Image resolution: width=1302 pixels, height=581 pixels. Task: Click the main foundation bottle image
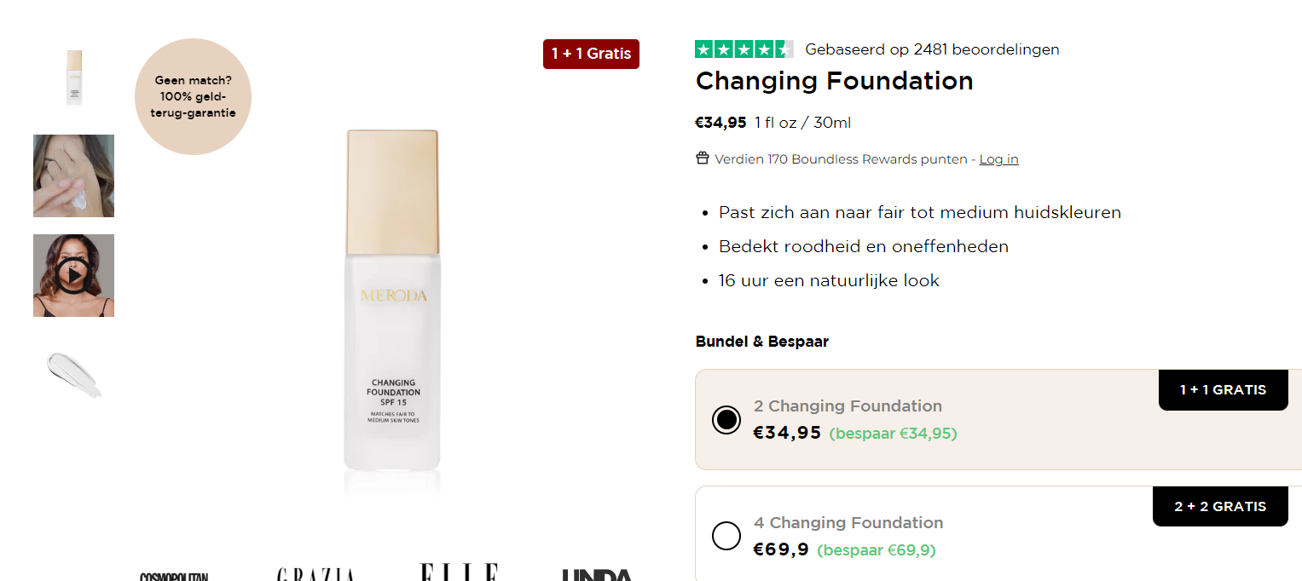tap(393, 300)
